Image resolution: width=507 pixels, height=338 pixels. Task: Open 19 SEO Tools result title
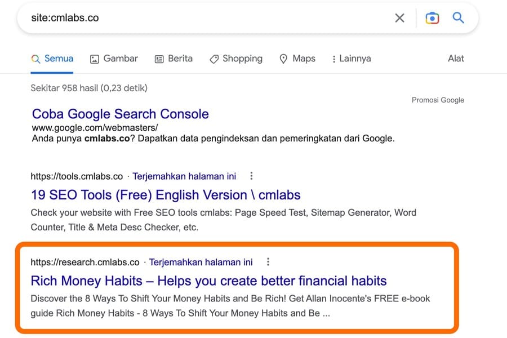pos(165,195)
